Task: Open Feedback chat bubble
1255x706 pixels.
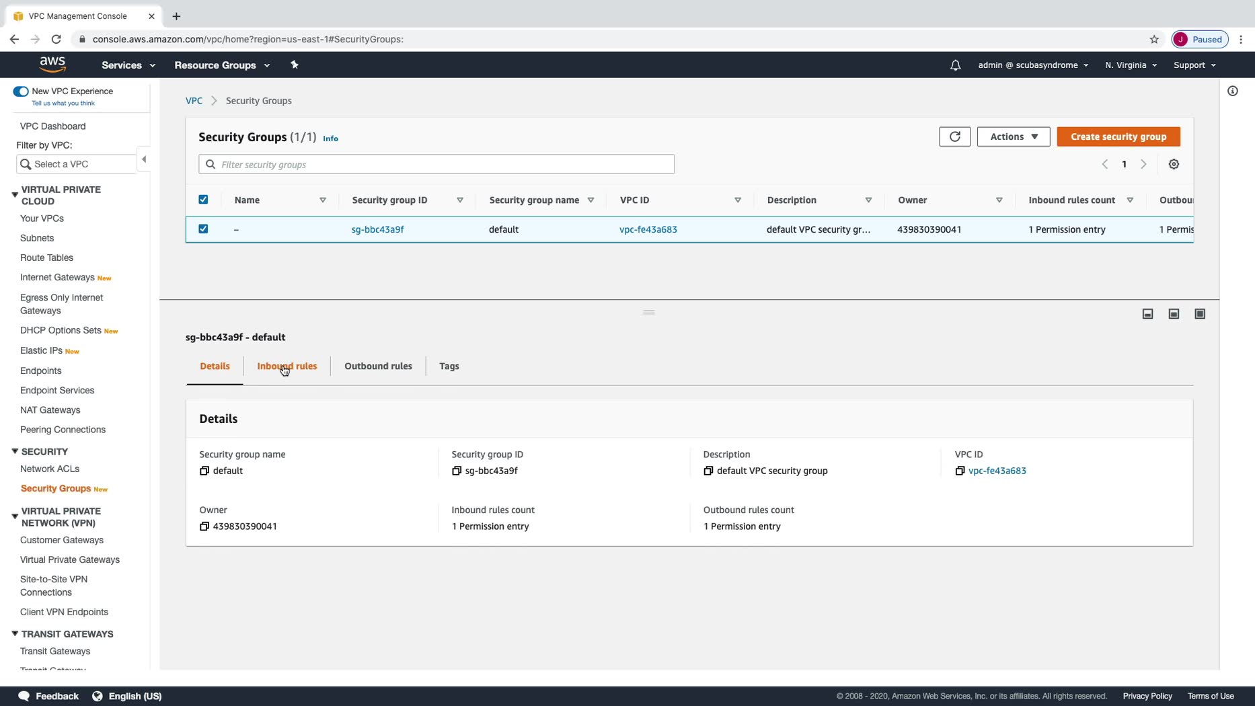Action: (24, 696)
